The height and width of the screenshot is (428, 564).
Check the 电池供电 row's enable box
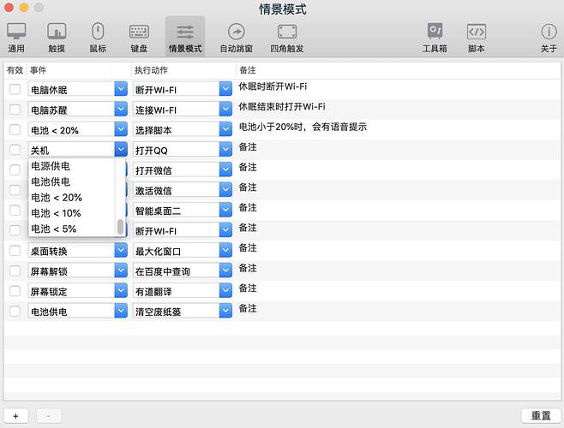(15, 312)
